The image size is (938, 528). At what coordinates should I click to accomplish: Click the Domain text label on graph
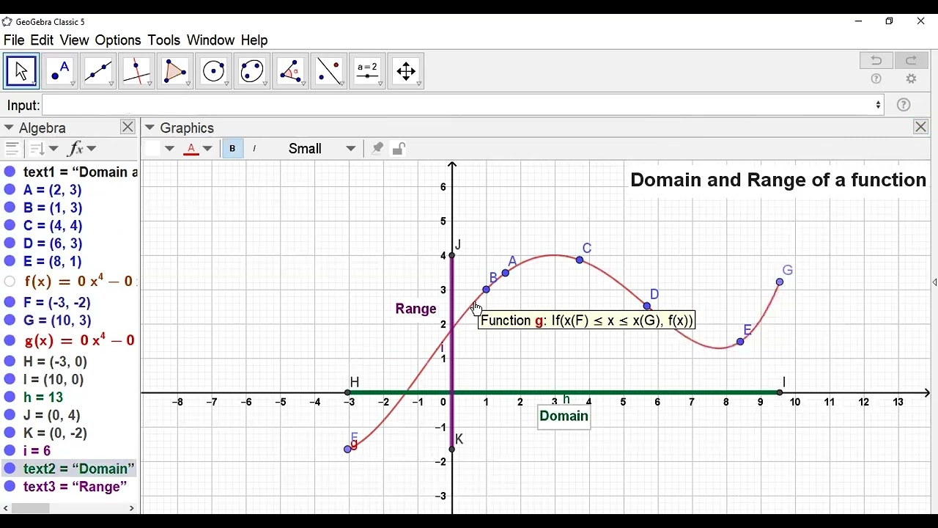(x=564, y=417)
